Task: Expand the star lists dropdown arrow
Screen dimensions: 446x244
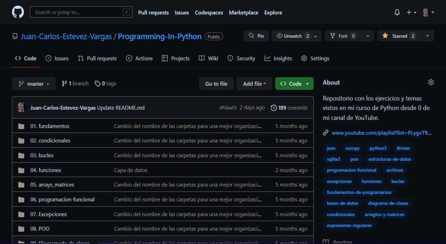Action: pos(427,36)
